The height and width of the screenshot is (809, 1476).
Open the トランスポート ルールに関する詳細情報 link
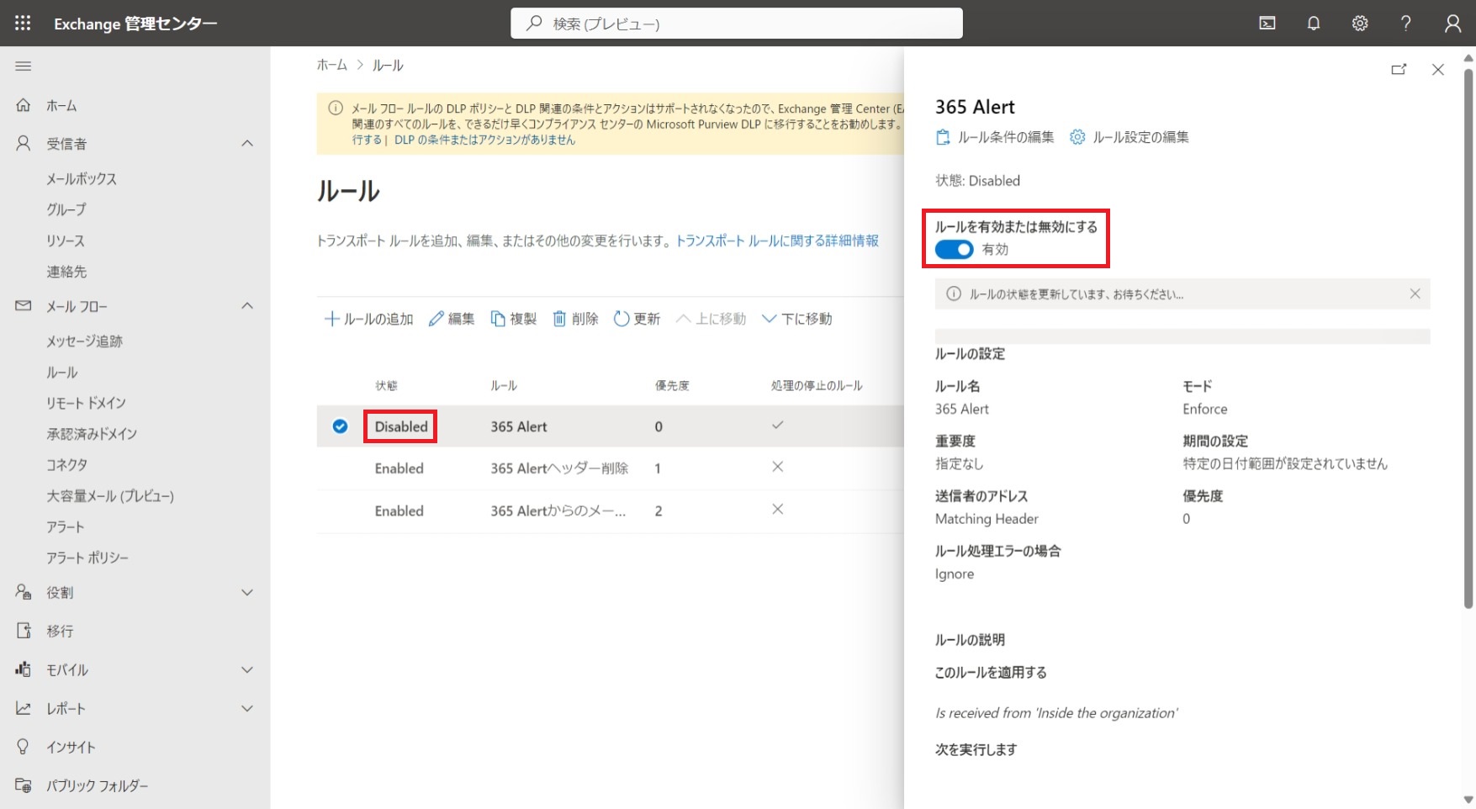(x=777, y=241)
